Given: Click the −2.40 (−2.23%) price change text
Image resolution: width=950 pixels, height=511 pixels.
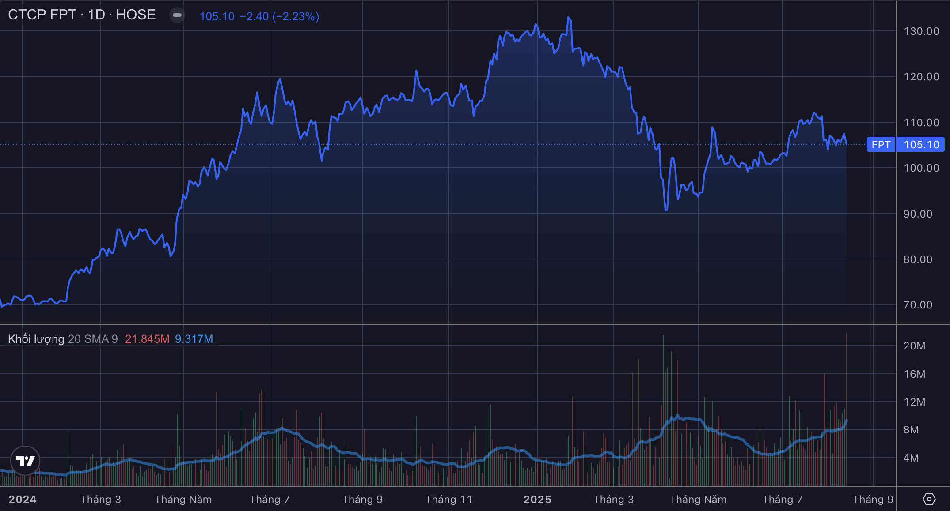Looking at the screenshot, I should coord(279,16).
